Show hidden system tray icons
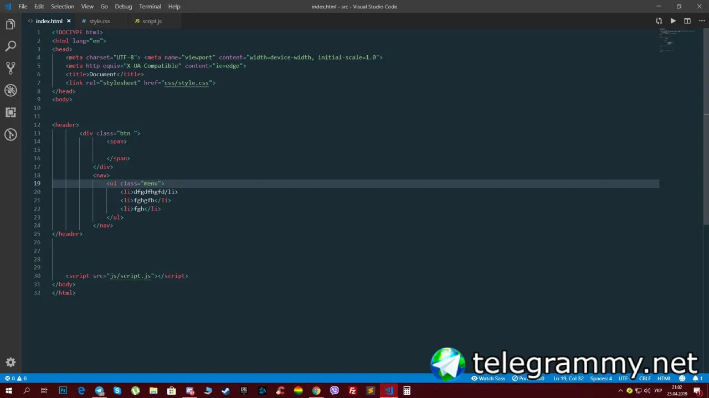Image resolution: width=709 pixels, height=398 pixels. (620, 391)
